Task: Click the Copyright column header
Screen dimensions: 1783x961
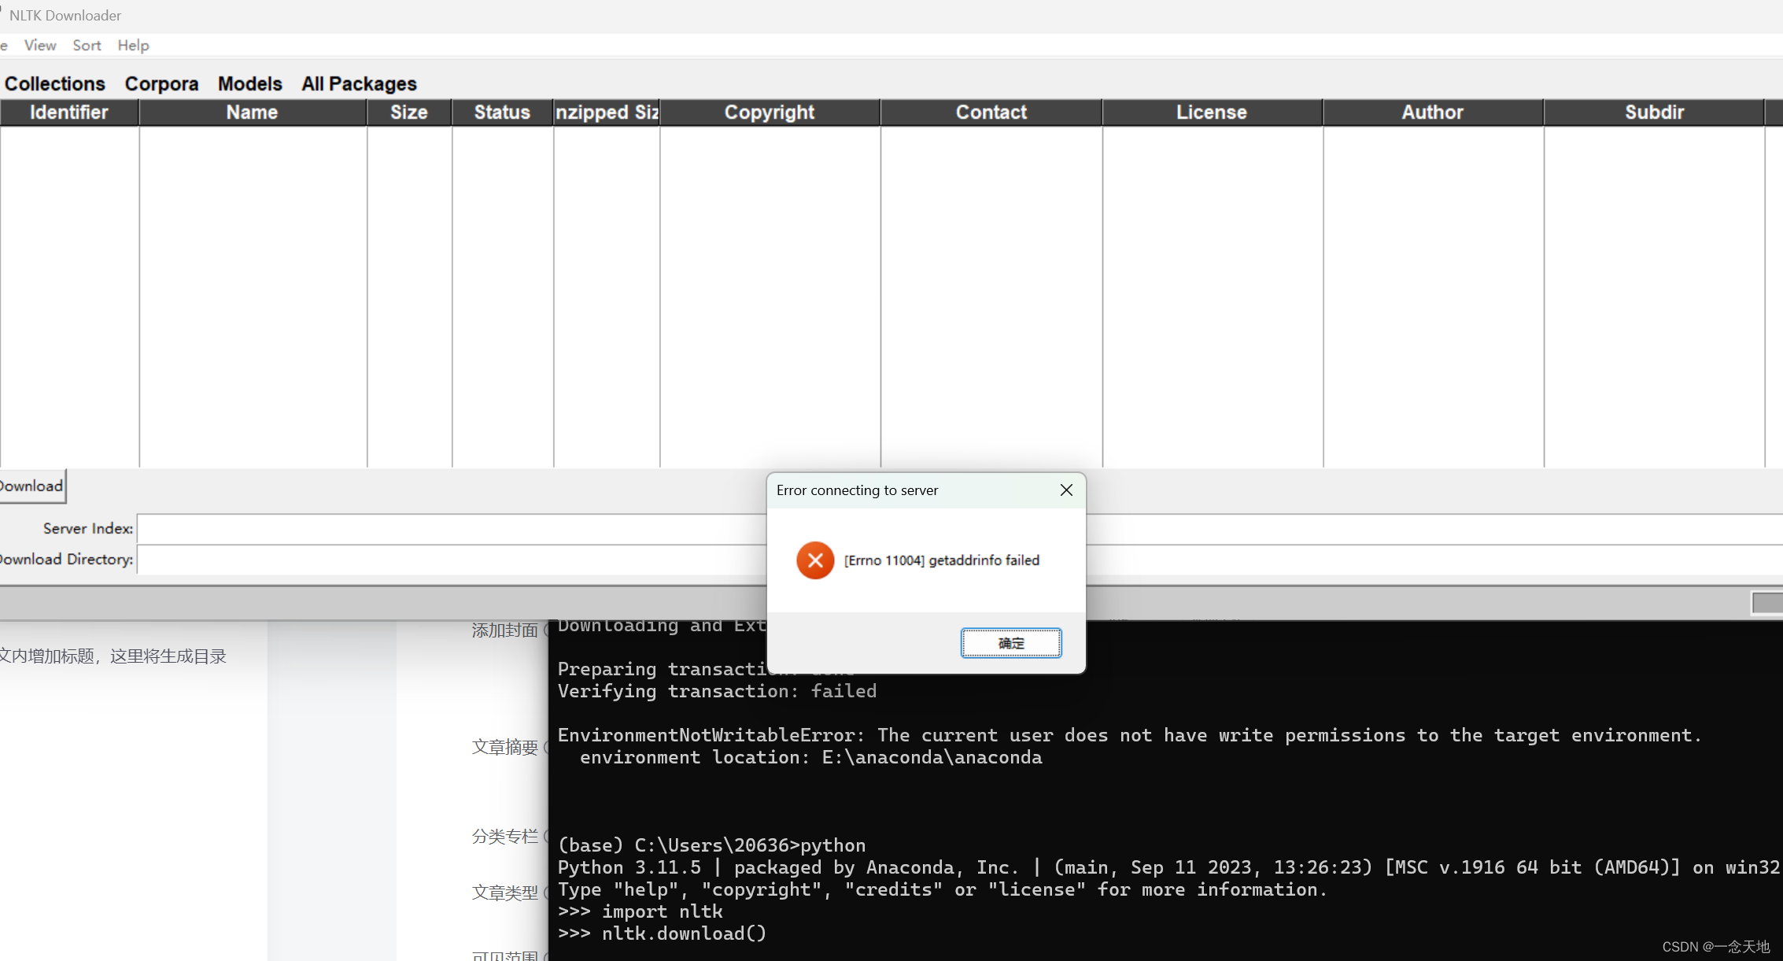Action: coord(770,113)
